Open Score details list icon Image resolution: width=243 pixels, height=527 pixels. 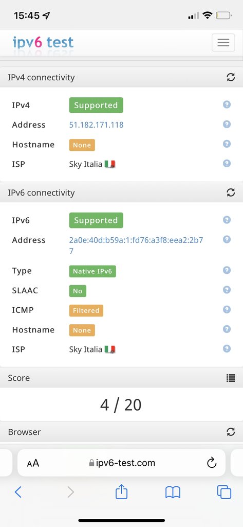pyautogui.click(x=231, y=378)
